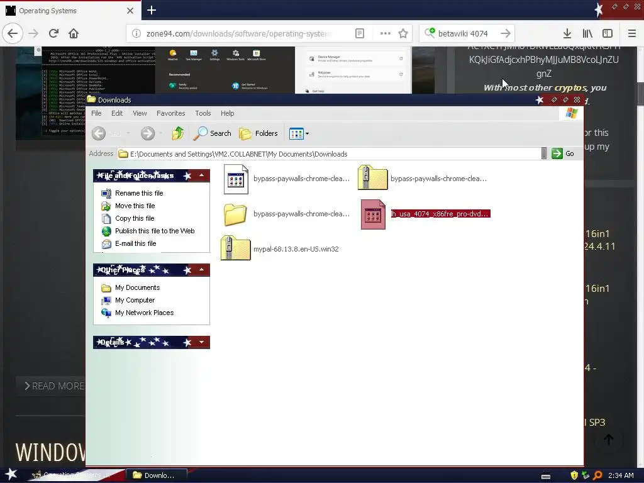Collapse the File and Folder Tasks panel

click(x=202, y=175)
